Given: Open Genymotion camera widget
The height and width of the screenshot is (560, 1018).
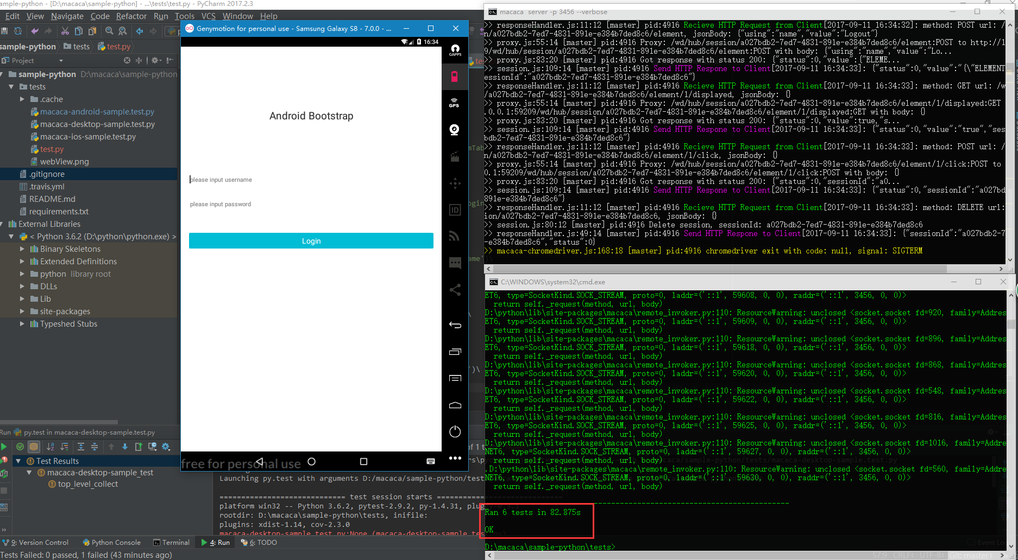Looking at the screenshot, I should [455, 130].
